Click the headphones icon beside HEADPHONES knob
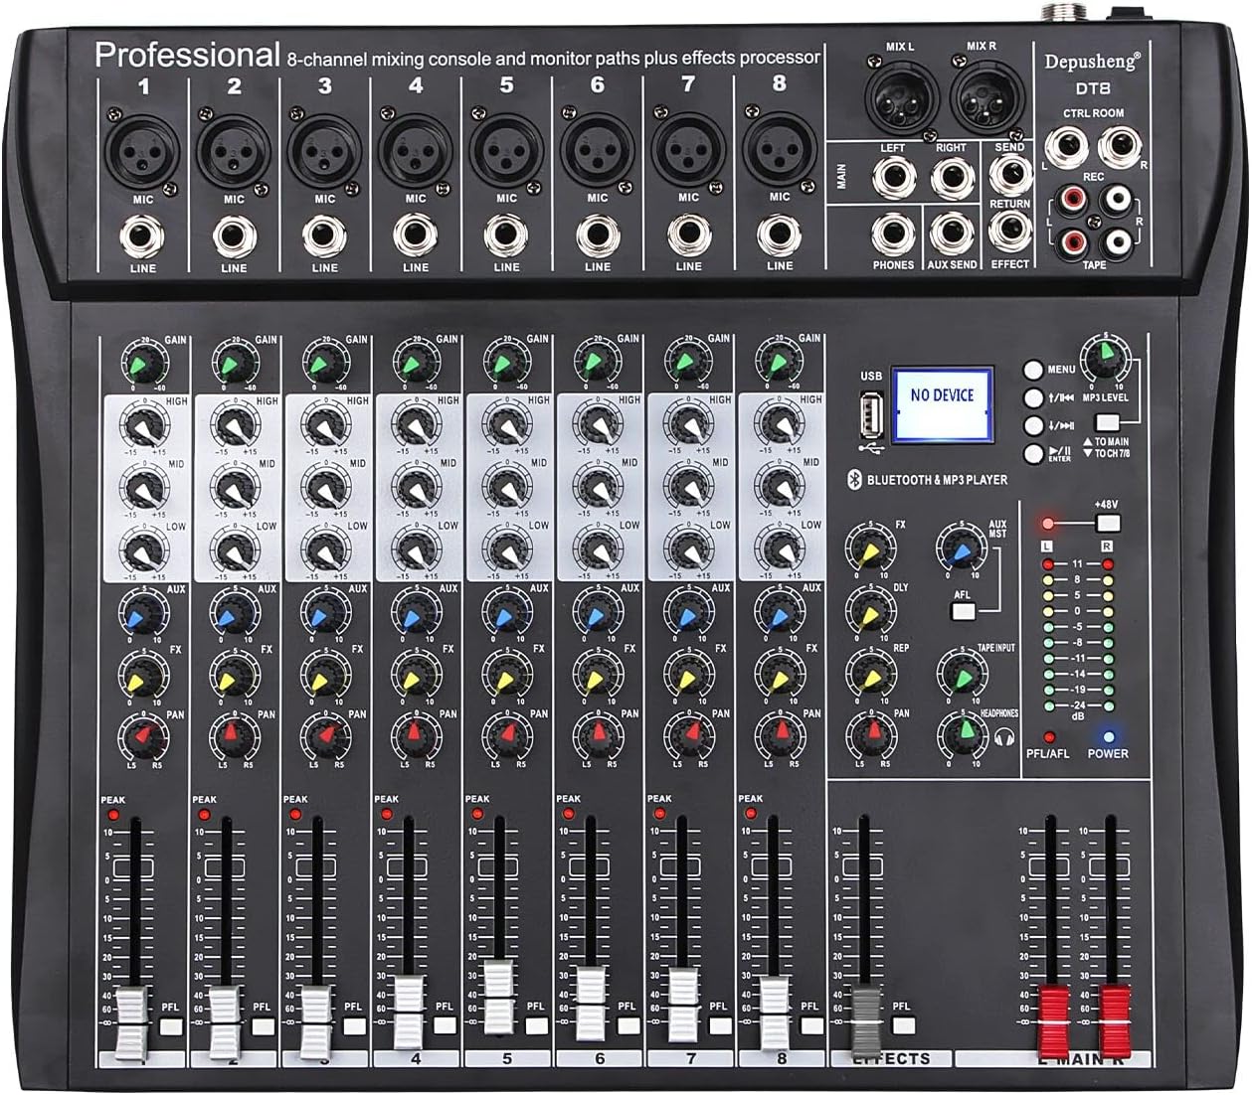This screenshot has height=1095, width=1252. (x=1004, y=737)
